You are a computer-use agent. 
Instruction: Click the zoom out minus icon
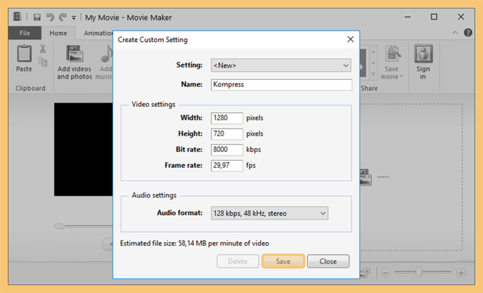[386, 273]
